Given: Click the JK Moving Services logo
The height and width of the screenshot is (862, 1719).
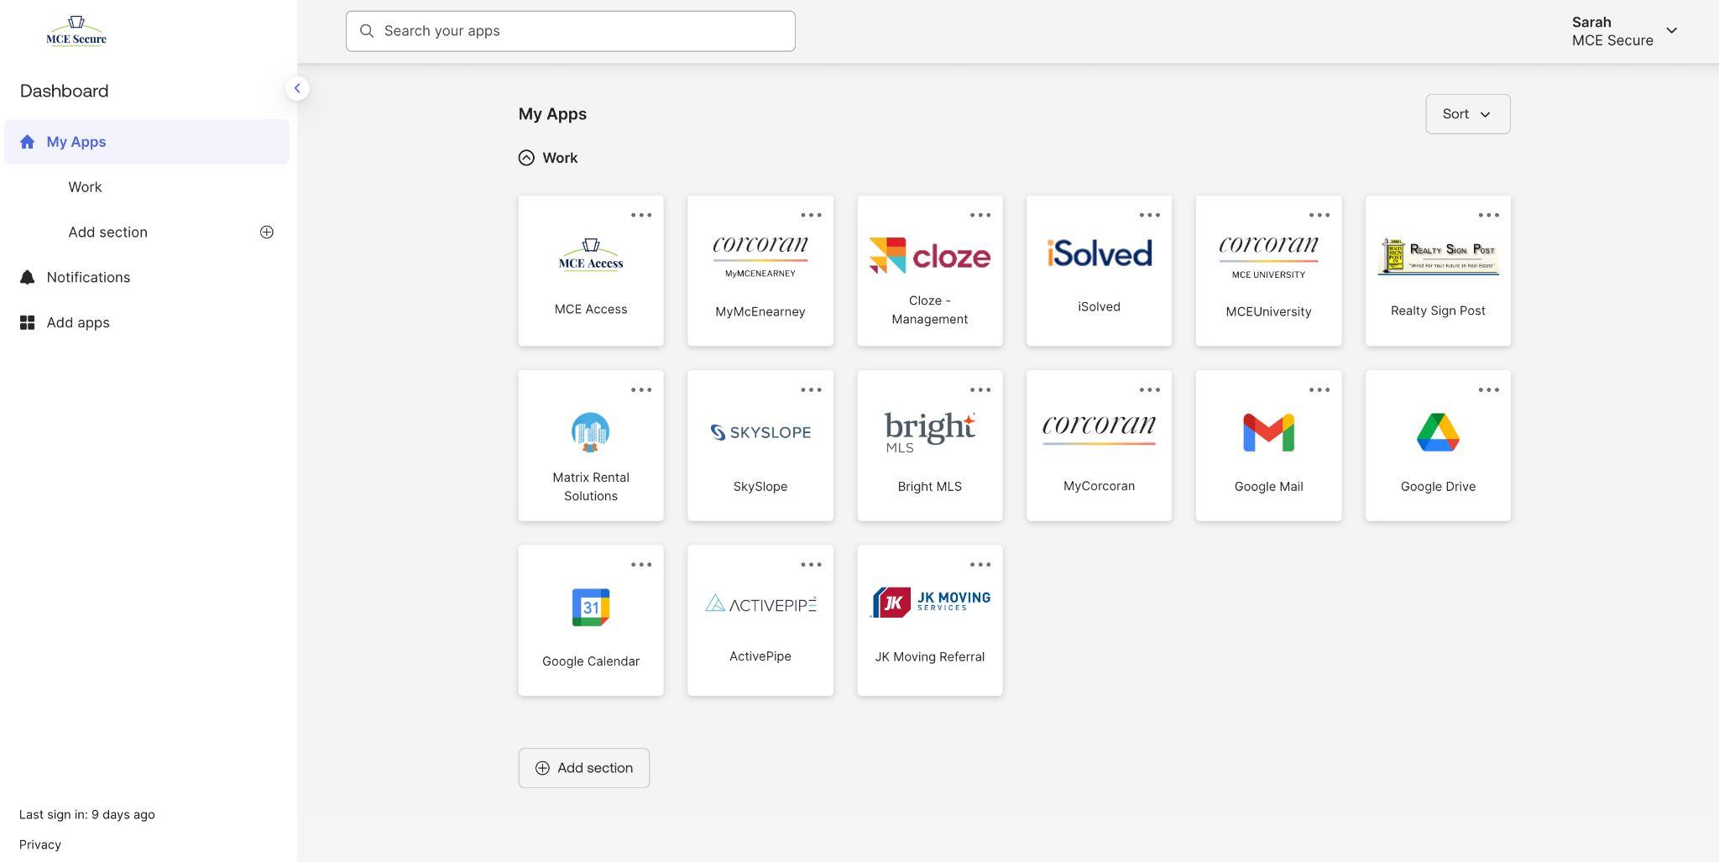Looking at the screenshot, I should pos(929,602).
